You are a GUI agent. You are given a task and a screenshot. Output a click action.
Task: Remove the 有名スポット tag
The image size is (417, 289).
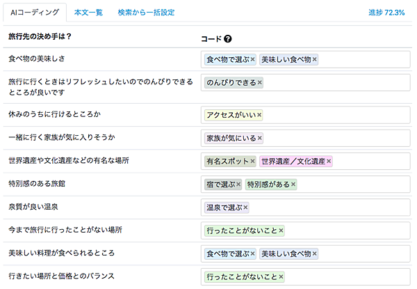coord(252,161)
